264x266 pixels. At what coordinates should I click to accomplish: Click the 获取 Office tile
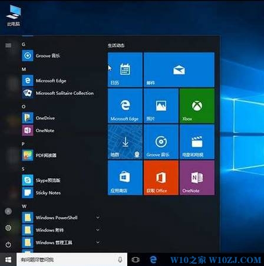pos(161,178)
